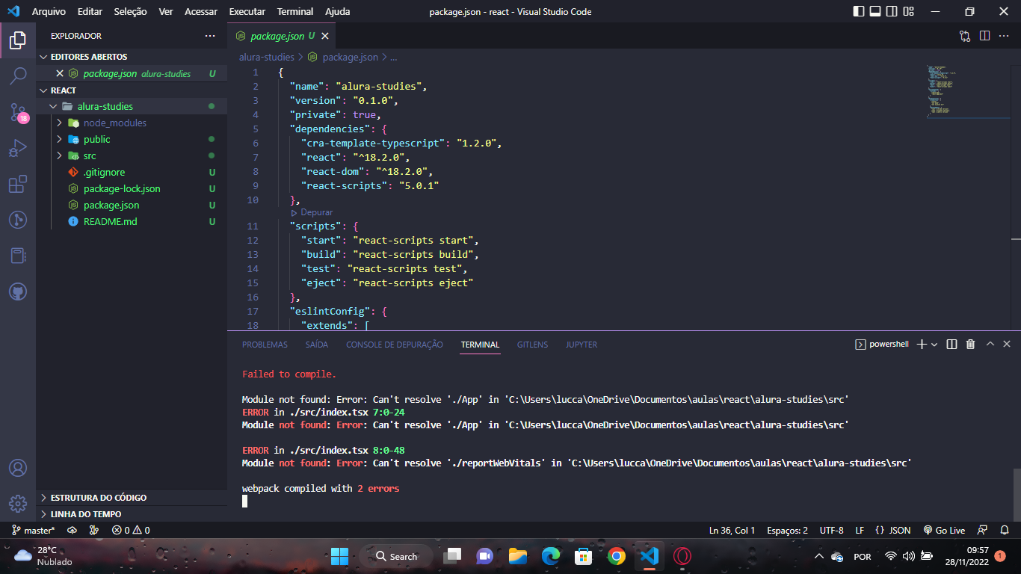Screen dimensions: 1021x574
Task: Open Source Control view with 18 badge
Action: click(x=18, y=112)
